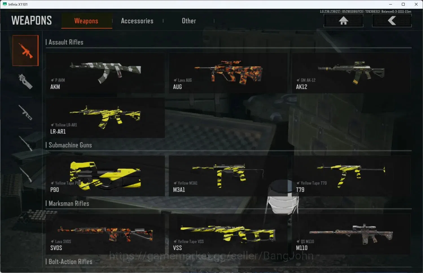
Task: Select the Marksman Rifles sidebar icon
Action: pos(25,112)
